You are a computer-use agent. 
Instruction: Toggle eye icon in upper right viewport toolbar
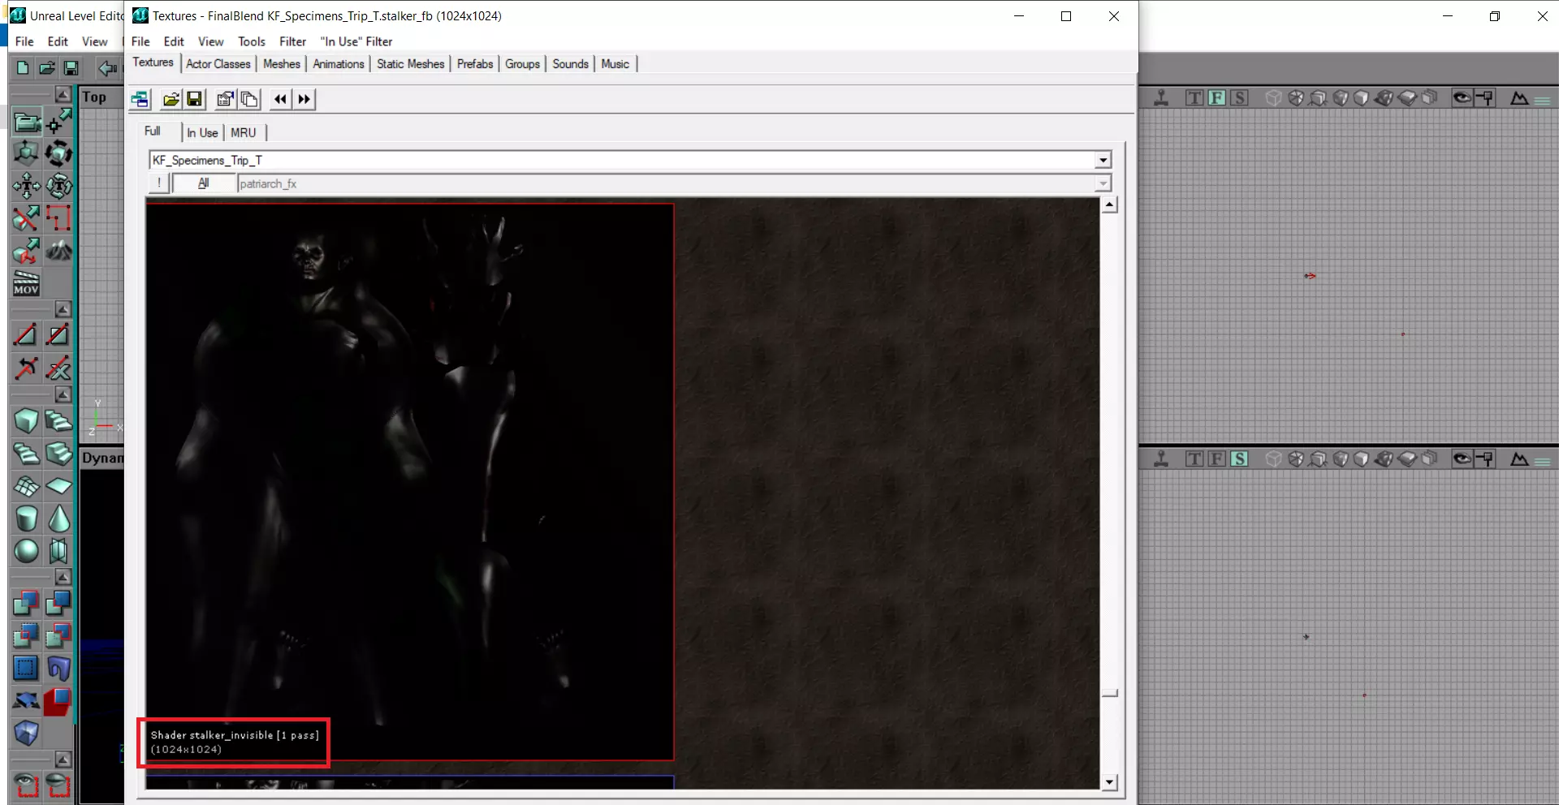pos(1462,98)
